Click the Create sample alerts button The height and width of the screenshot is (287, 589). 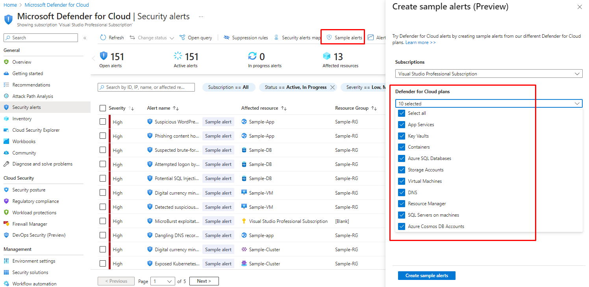pos(426,276)
